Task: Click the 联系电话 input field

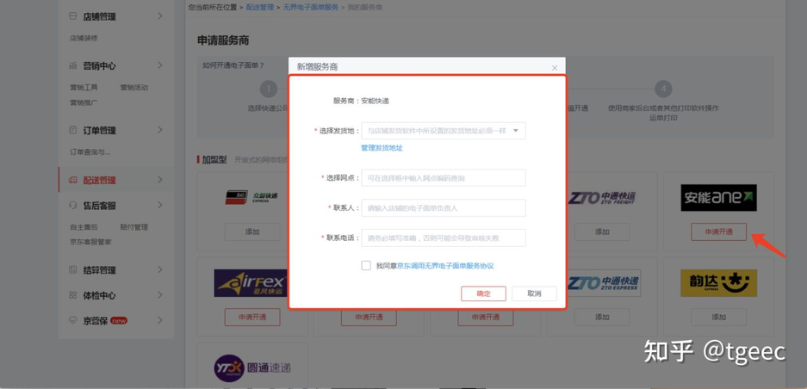Action: point(443,238)
